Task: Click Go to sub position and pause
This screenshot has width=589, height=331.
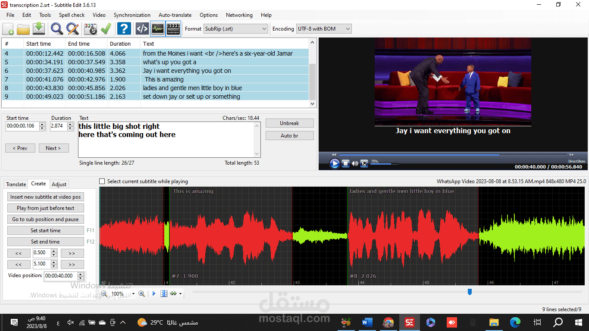Action: click(x=46, y=219)
